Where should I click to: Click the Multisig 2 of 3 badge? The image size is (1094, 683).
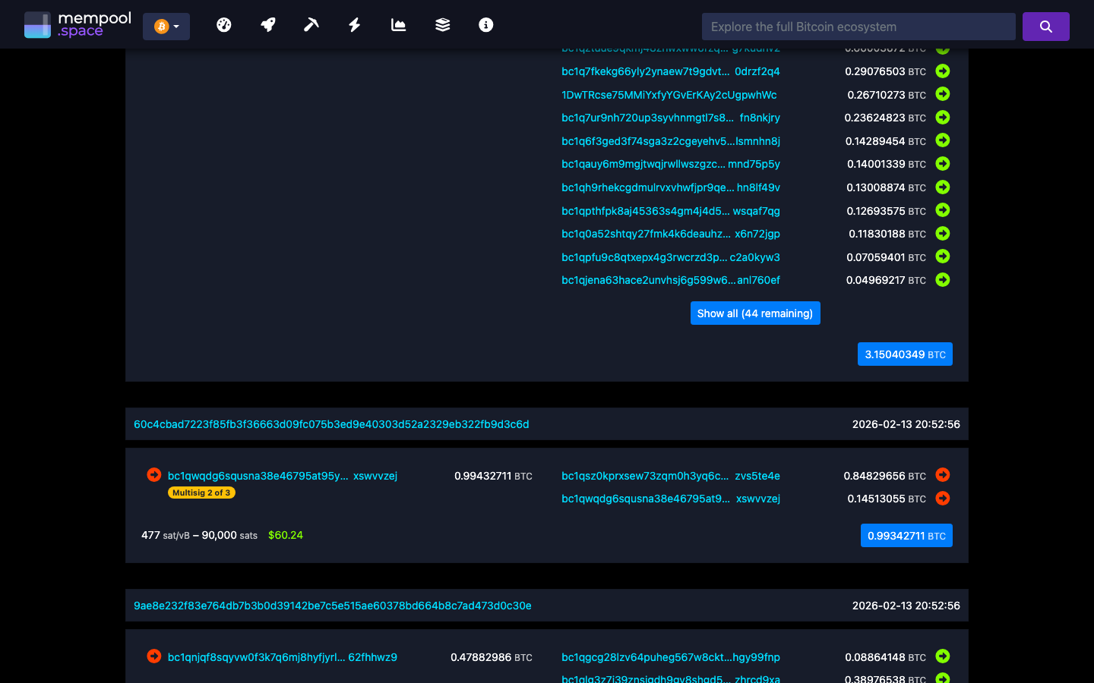coord(201,493)
